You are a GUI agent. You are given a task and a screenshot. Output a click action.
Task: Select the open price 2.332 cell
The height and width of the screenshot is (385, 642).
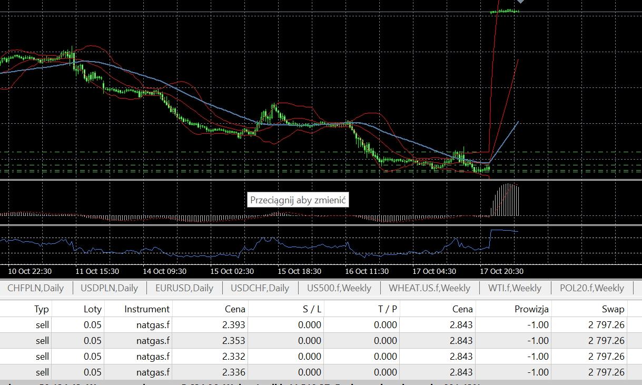pos(234,357)
